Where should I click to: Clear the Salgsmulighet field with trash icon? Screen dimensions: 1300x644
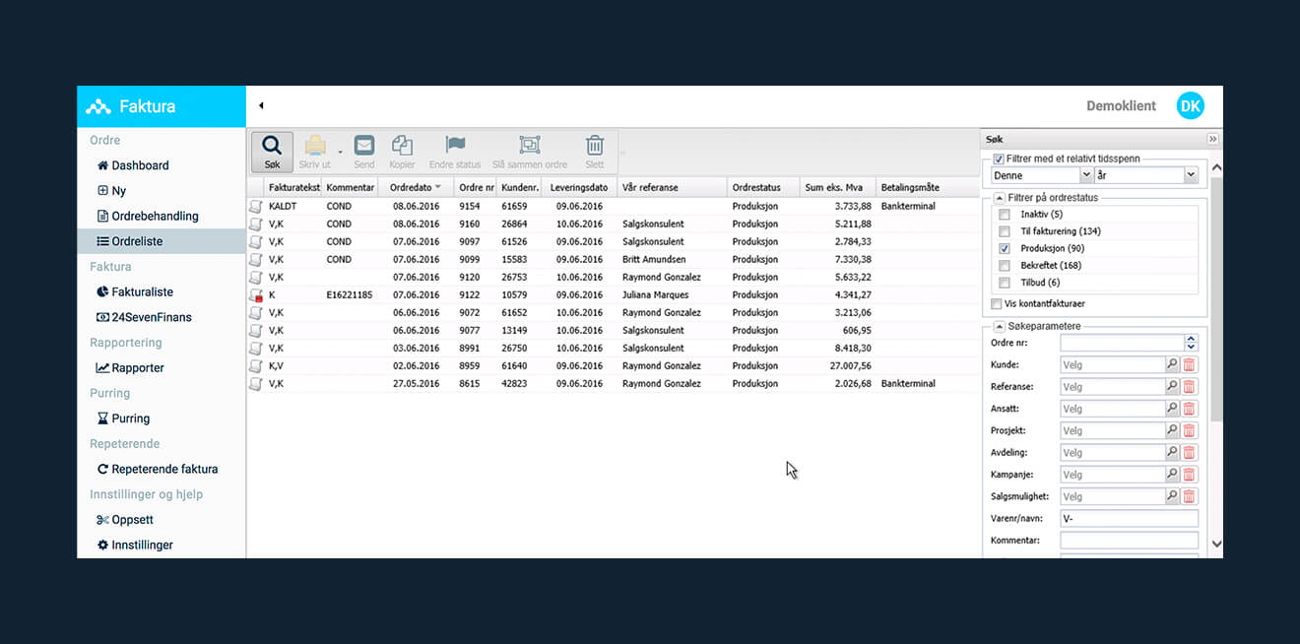point(1189,497)
